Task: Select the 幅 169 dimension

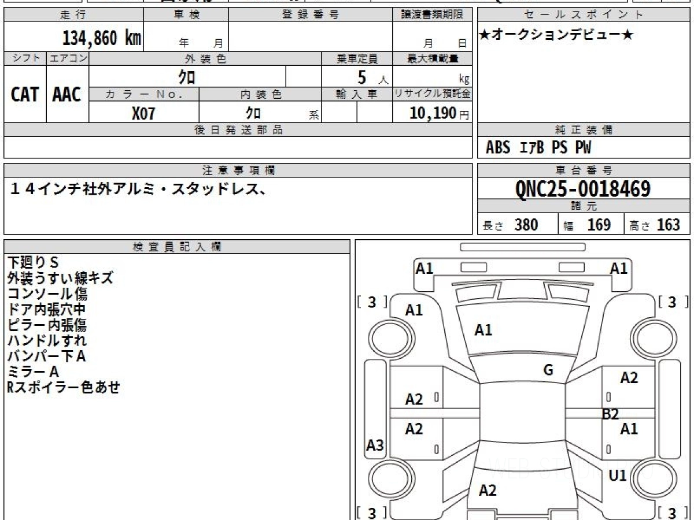Action: [x=587, y=225]
